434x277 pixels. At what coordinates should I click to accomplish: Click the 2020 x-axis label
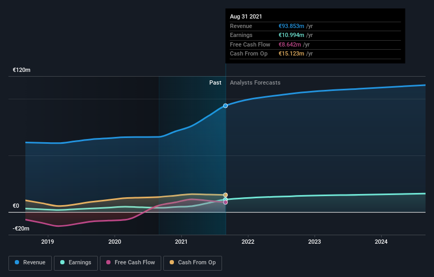click(115, 242)
